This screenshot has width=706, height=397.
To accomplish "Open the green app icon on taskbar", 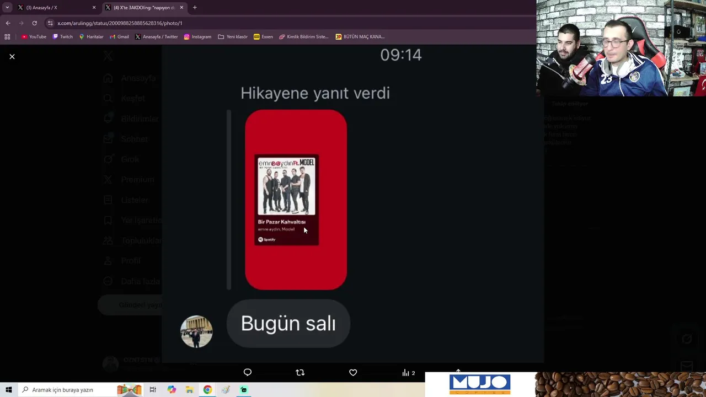I will pyautogui.click(x=244, y=390).
